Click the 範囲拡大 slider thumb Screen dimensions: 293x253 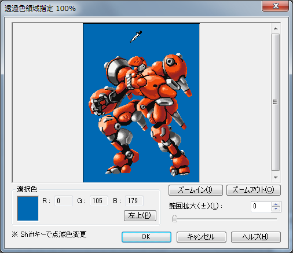(175, 219)
